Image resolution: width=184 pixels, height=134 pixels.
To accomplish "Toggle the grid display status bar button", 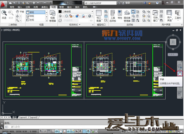I will pos(49,131).
